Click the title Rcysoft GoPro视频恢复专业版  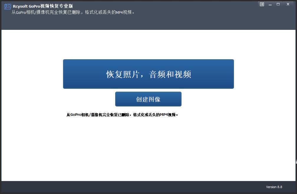43,6
